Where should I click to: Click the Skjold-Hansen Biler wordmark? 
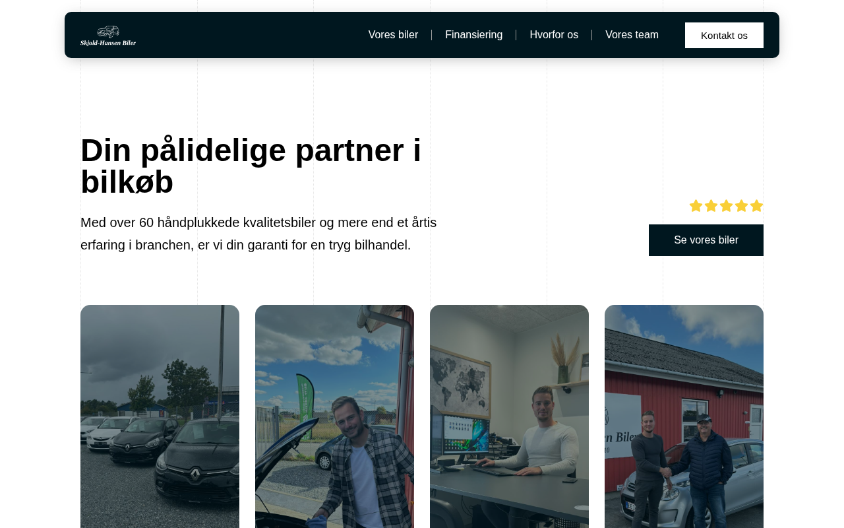108,43
